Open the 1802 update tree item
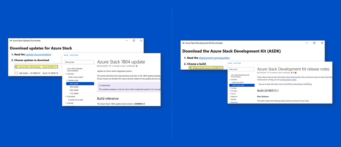Screen dimensions: 341x147 tap(74, 90)
